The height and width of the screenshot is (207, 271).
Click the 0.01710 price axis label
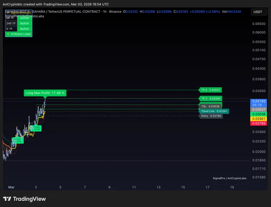pyautogui.click(x=259, y=169)
